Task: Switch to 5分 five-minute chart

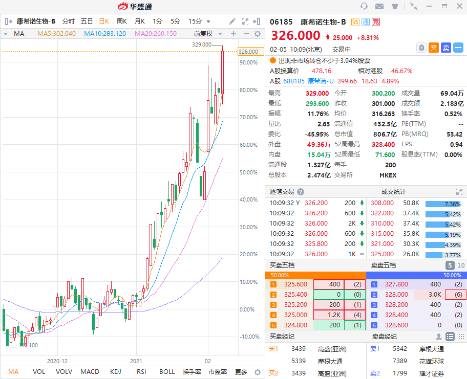Action: point(175,21)
